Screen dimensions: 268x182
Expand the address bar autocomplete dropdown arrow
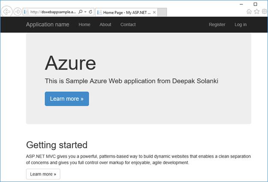(x=85, y=12)
